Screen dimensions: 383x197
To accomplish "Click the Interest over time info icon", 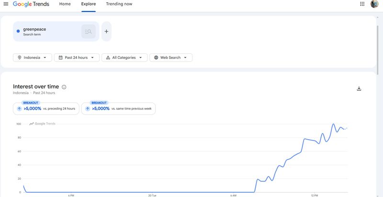I will [64, 87].
